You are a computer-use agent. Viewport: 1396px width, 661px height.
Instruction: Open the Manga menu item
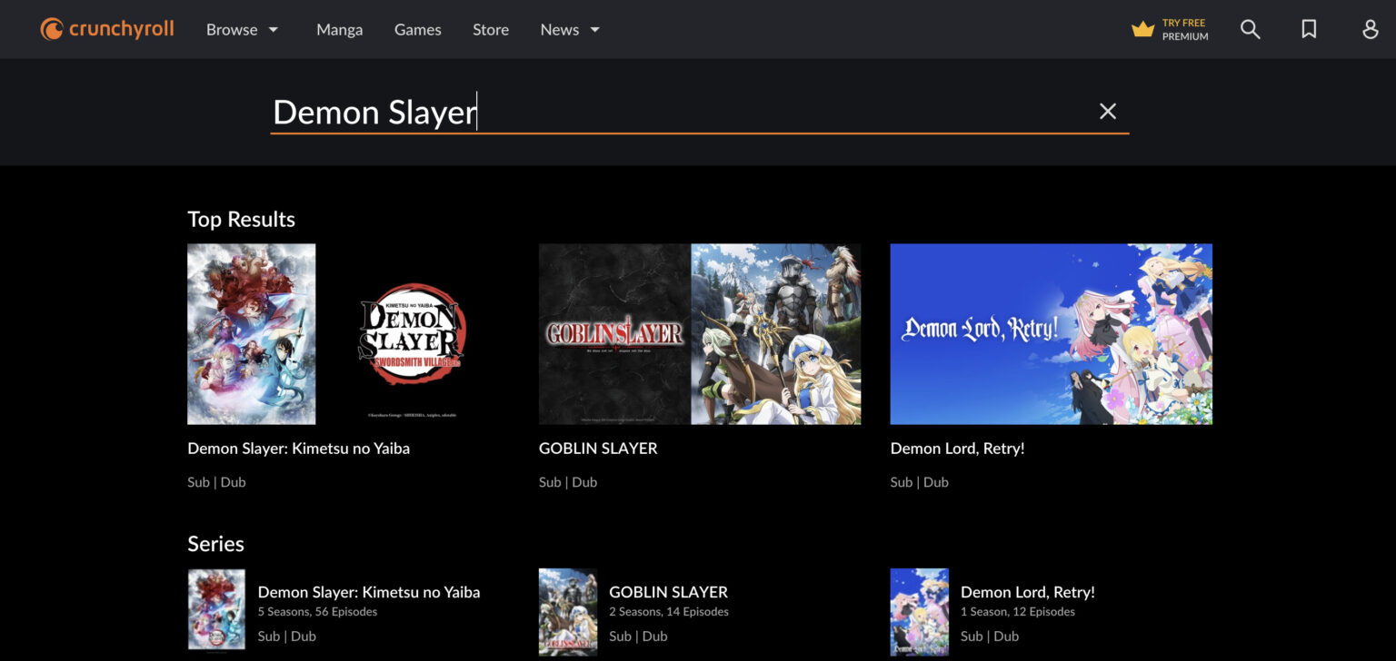(x=339, y=29)
